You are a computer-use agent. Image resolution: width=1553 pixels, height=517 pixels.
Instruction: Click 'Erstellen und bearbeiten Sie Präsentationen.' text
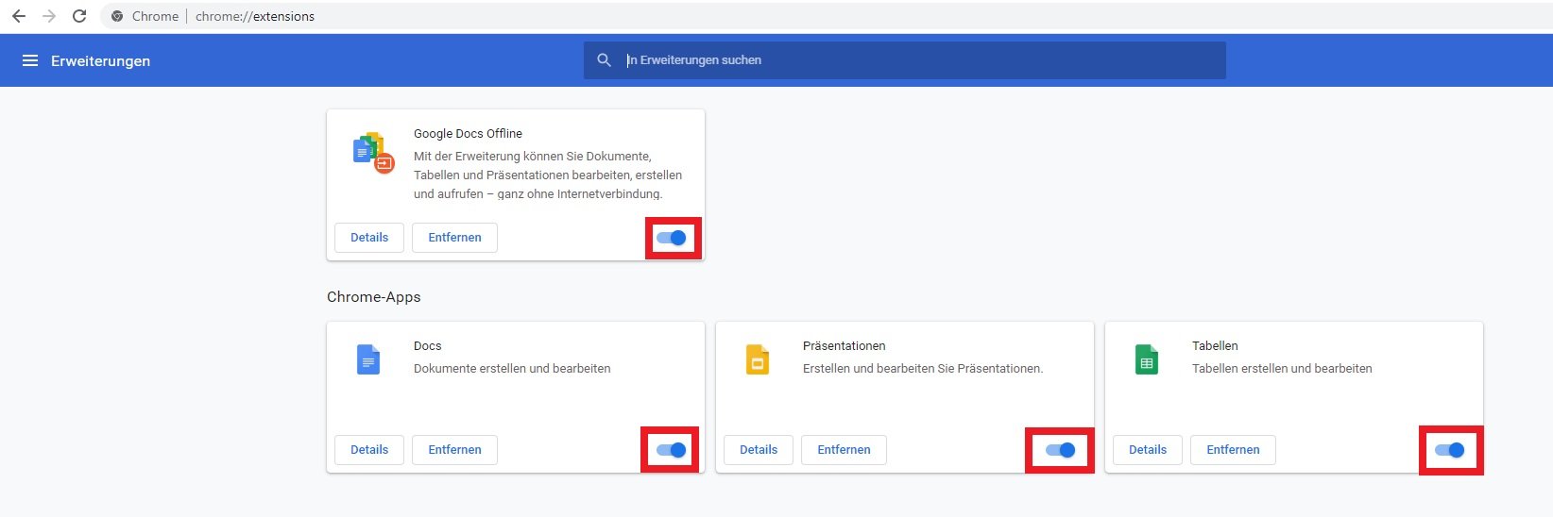[923, 369]
